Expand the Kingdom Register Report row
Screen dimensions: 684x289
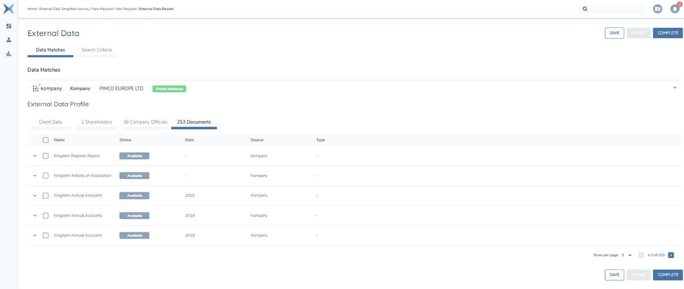(35, 156)
